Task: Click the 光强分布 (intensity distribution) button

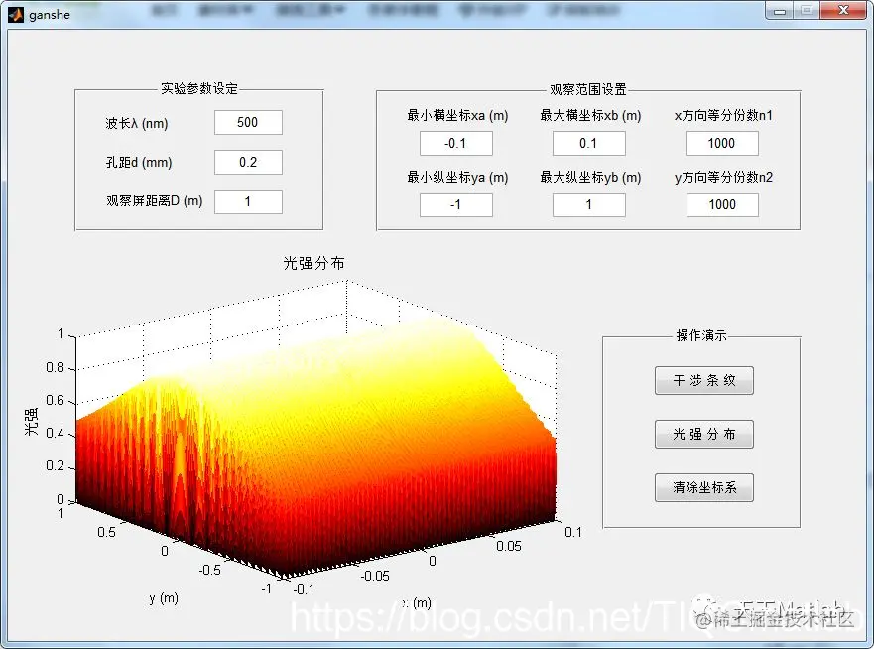Action: [704, 434]
